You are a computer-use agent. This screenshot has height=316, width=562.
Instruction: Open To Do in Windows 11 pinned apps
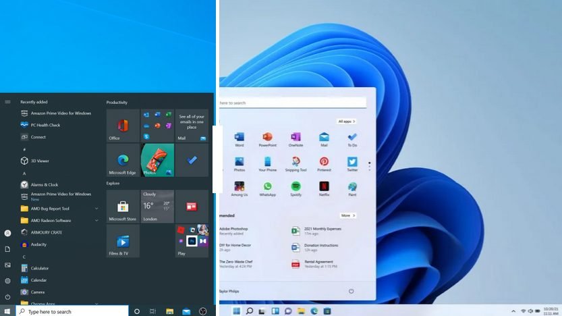click(x=352, y=140)
